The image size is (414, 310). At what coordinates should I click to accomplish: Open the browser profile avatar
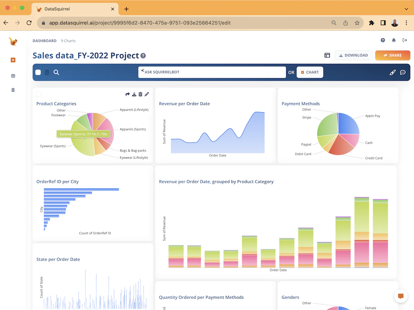[x=395, y=23]
